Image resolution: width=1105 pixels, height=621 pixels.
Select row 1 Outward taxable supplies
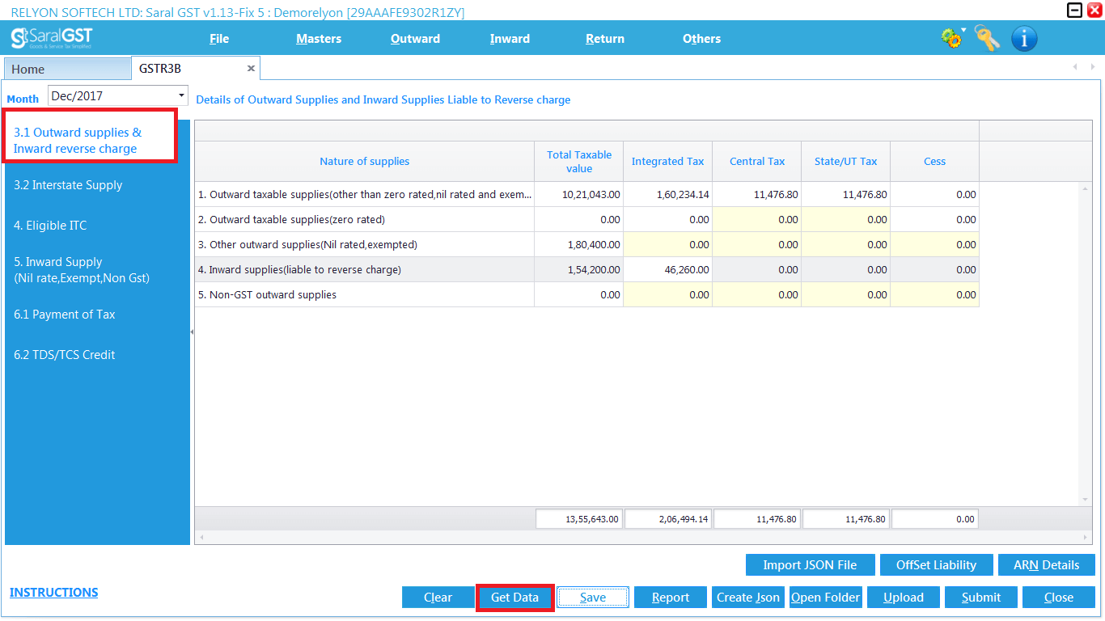(x=586, y=195)
